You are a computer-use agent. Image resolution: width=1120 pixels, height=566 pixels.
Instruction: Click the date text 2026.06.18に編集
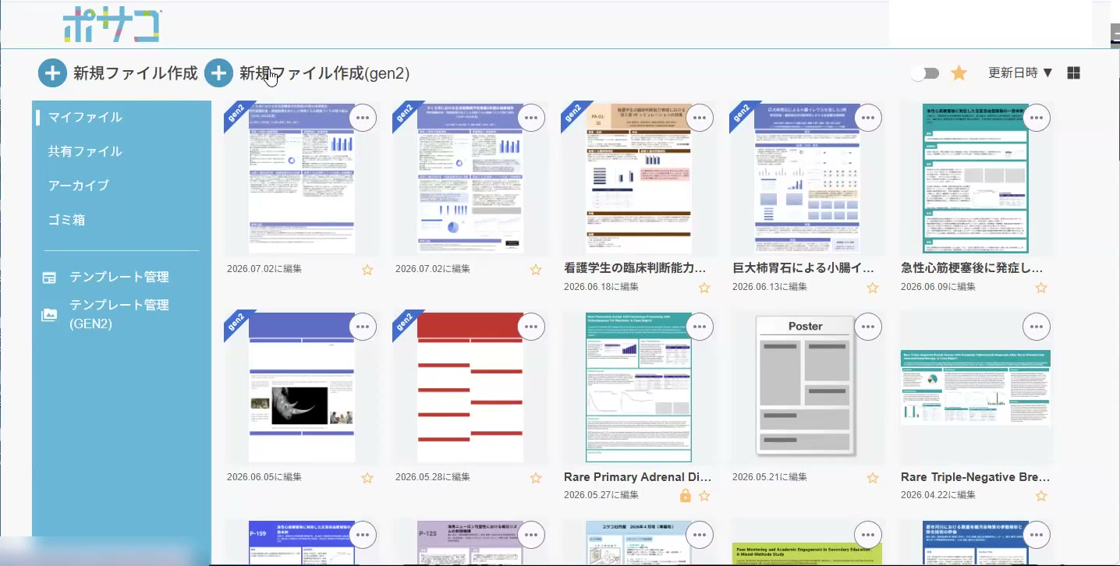[601, 287]
